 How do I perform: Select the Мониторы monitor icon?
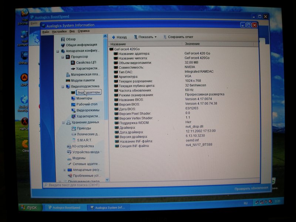pyautogui.click(x=73, y=98)
